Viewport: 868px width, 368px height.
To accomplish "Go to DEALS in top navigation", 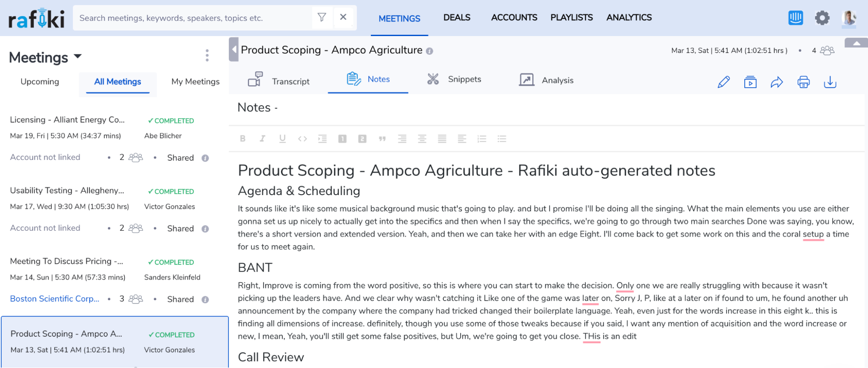I will pos(457,17).
